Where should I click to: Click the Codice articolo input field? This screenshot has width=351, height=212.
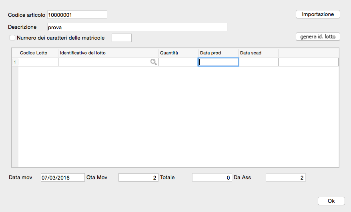click(x=77, y=15)
